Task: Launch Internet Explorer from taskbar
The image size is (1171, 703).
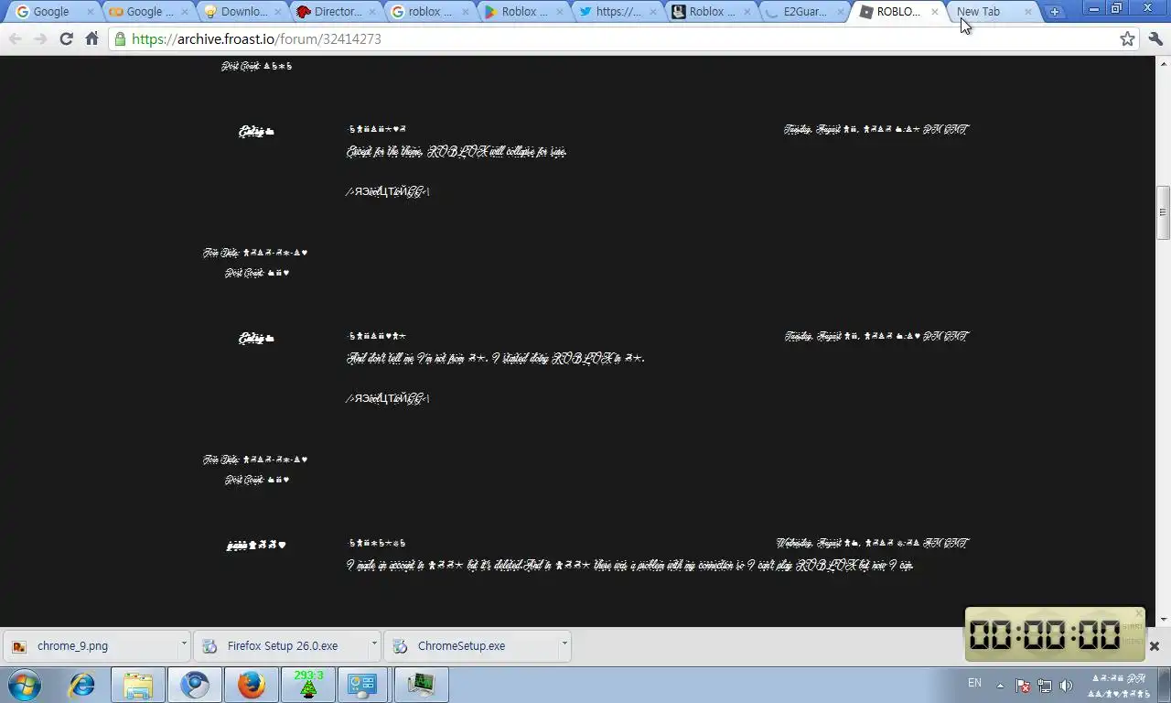Action: (81, 685)
